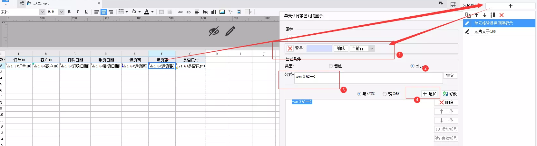The height and width of the screenshot is (146, 537).
Task: Apply italic formatting
Action: 77,12
